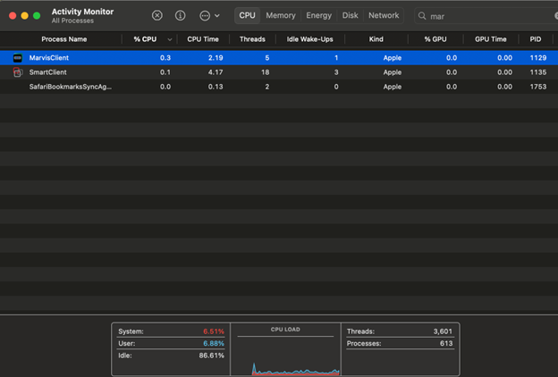The height and width of the screenshot is (377, 558).
Task: Select the Network tab
Action: point(384,15)
